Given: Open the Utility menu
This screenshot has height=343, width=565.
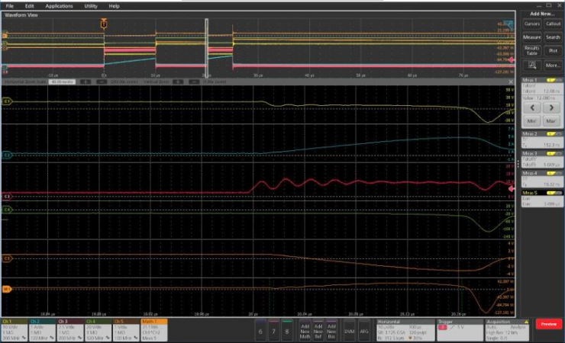Looking at the screenshot, I should pos(90,5).
